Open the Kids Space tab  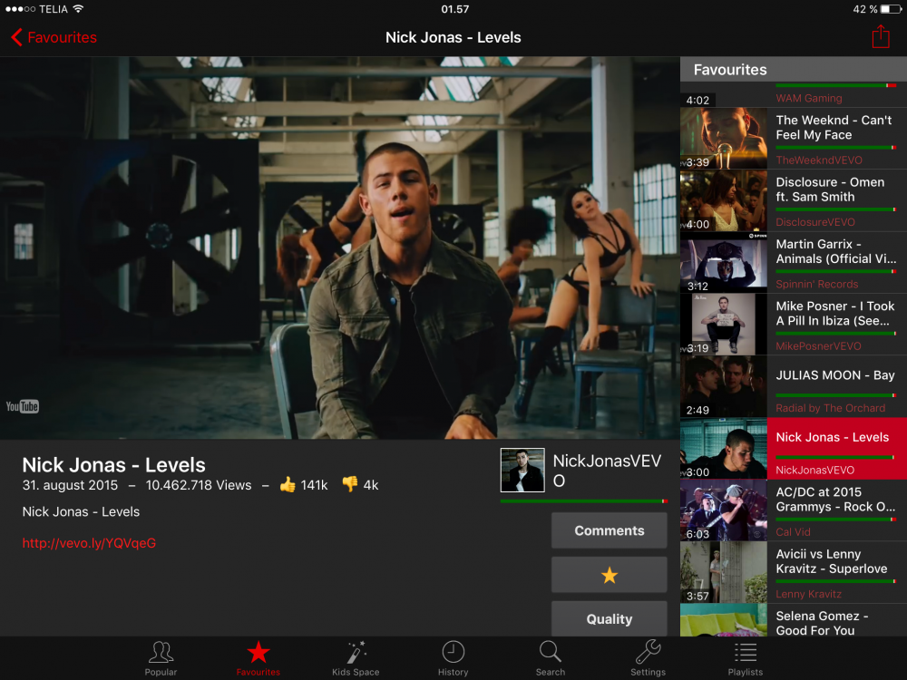coord(356,658)
